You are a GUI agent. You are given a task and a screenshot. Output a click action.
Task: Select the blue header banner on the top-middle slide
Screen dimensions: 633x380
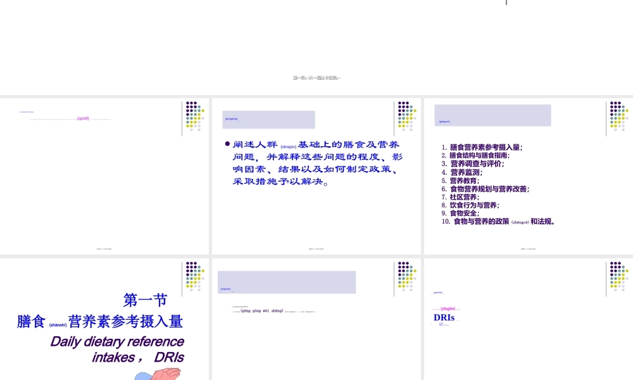point(268,120)
